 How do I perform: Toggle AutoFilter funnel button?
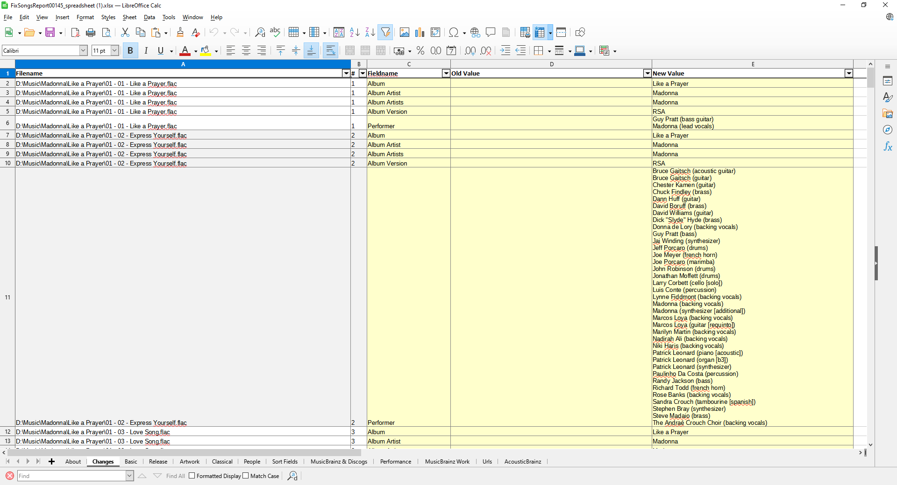pyautogui.click(x=385, y=32)
